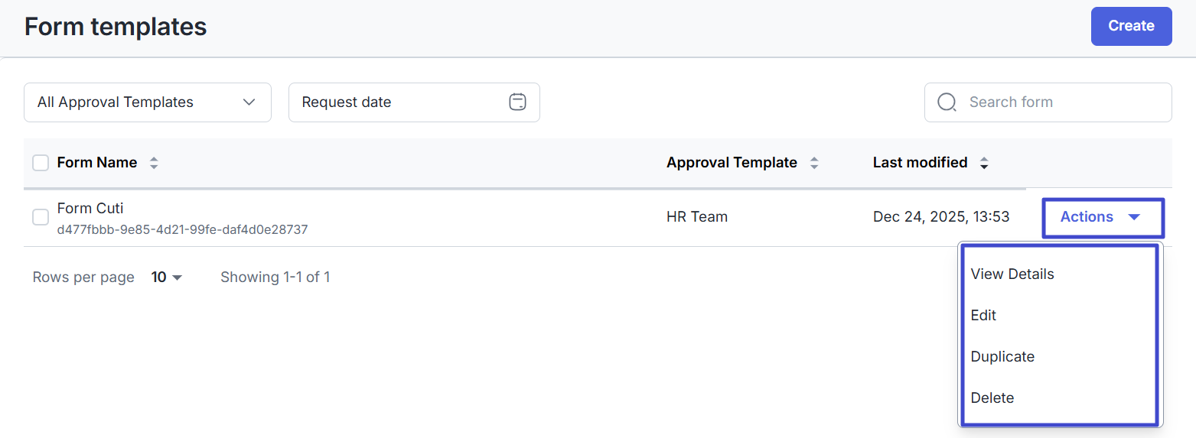This screenshot has height=438, width=1196.
Task: Sort by Last modified column arrows
Action: click(984, 163)
